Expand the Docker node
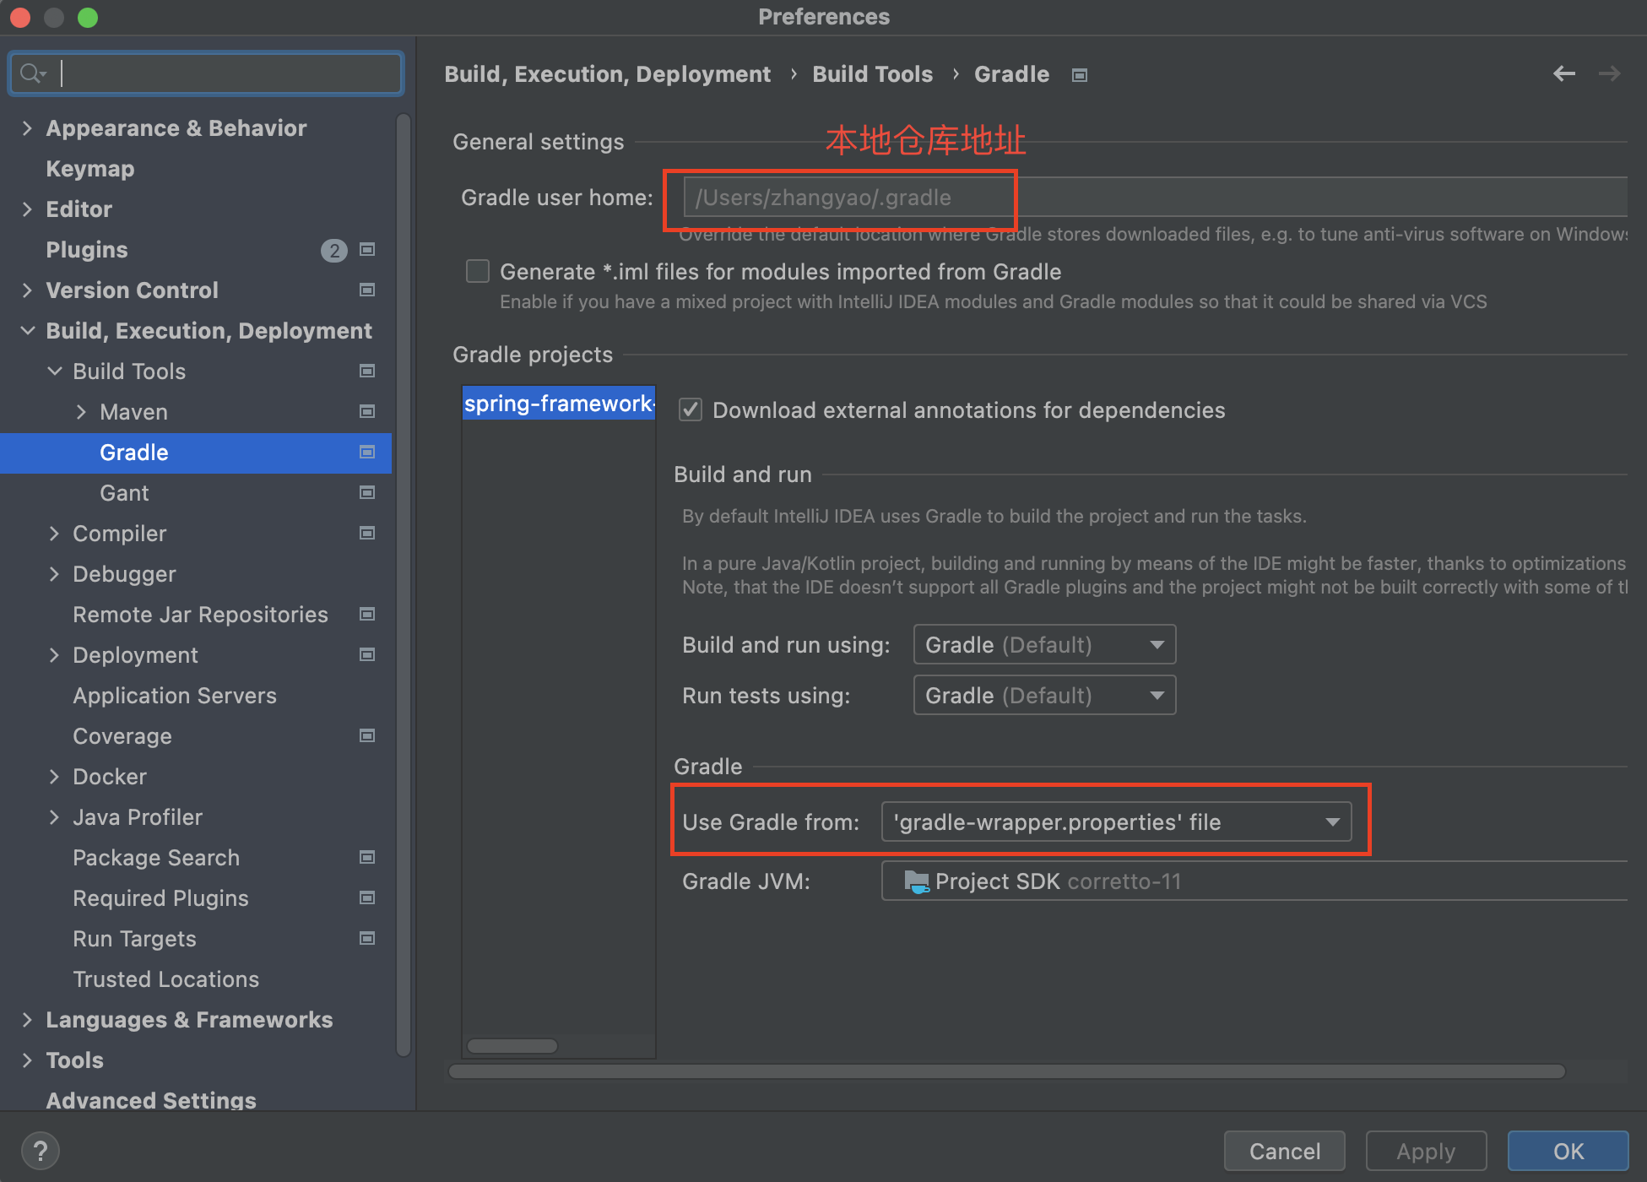 pos(54,777)
